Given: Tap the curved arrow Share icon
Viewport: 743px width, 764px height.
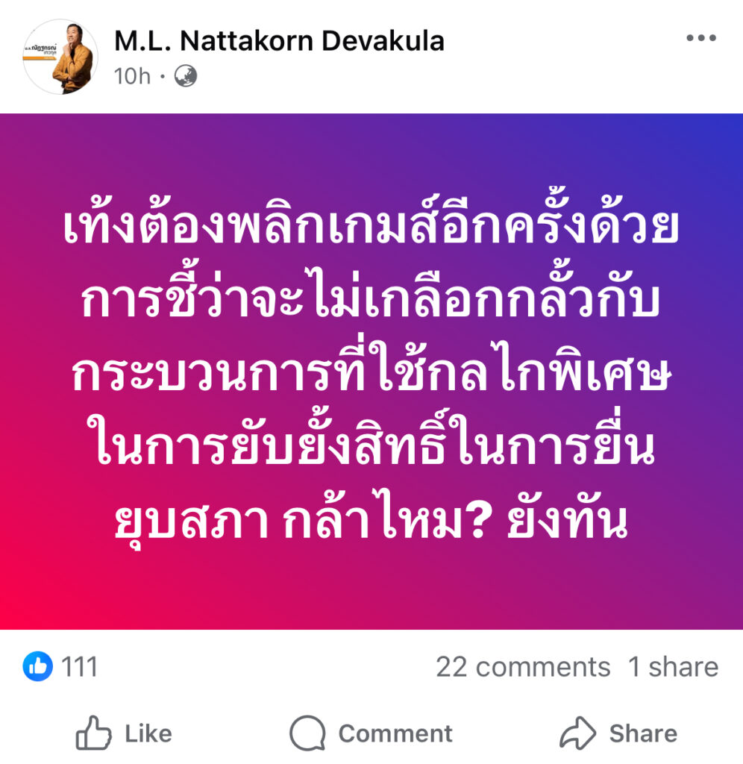Looking at the screenshot, I should 578,733.
